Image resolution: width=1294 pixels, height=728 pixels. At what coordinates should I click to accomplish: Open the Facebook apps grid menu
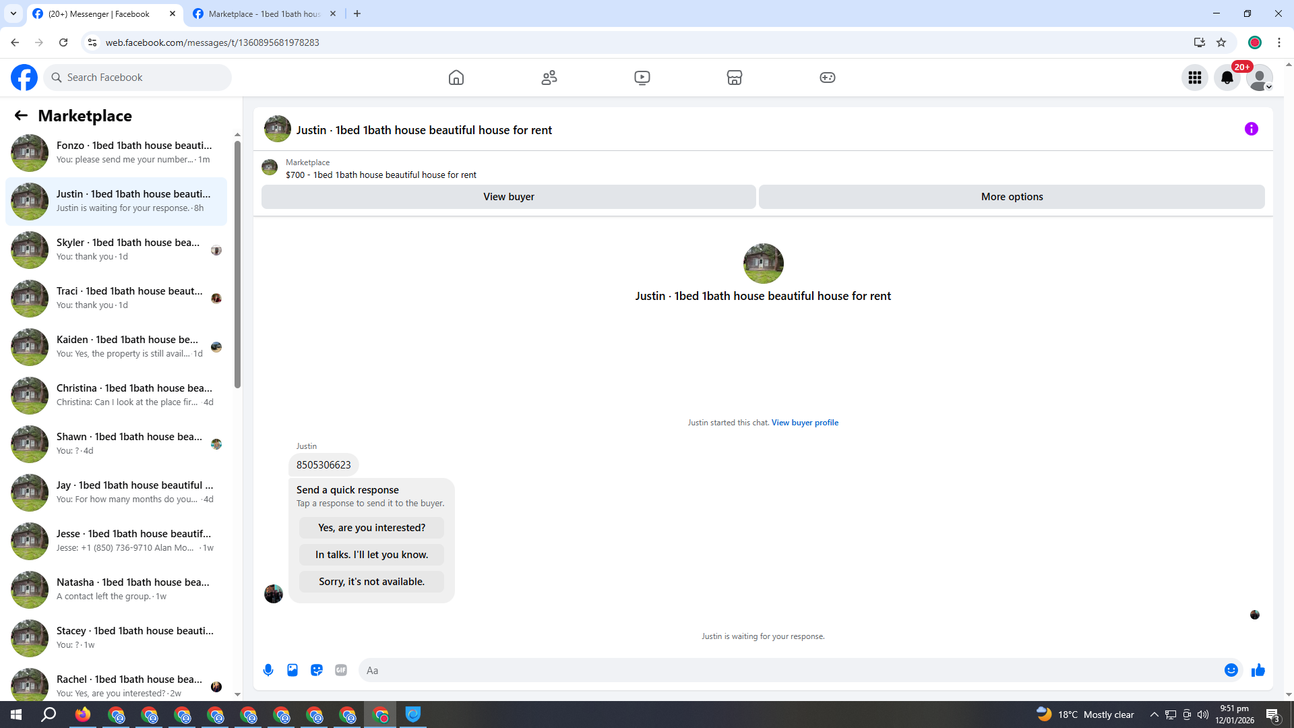(1194, 78)
